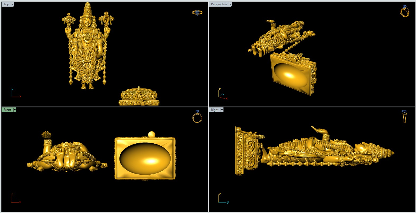The height and width of the screenshot is (213, 416).
Task: Select the ornate pedestal base in Top viewport
Action: pyautogui.click(x=139, y=96)
